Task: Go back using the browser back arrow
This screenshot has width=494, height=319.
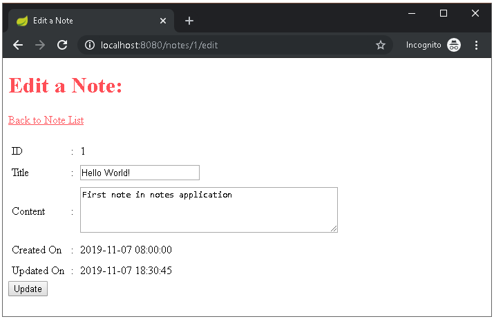Action: point(18,45)
